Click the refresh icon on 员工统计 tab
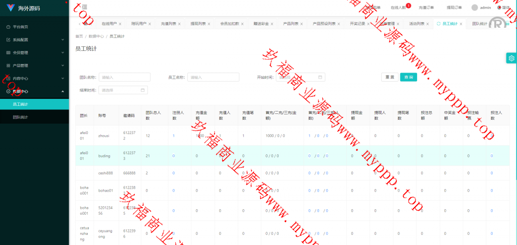 click(438, 24)
